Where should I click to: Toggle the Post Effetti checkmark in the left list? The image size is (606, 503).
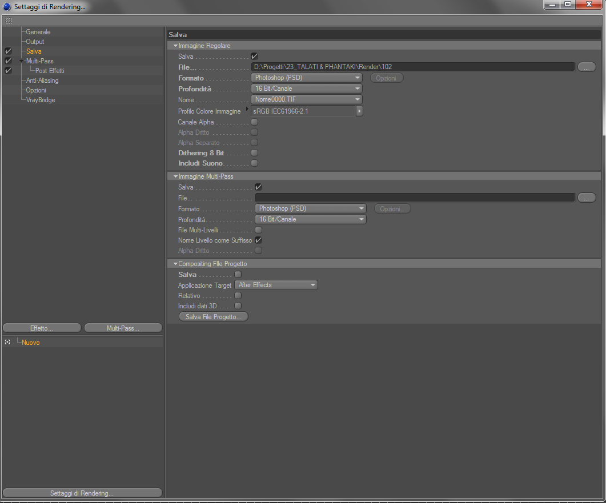8,70
